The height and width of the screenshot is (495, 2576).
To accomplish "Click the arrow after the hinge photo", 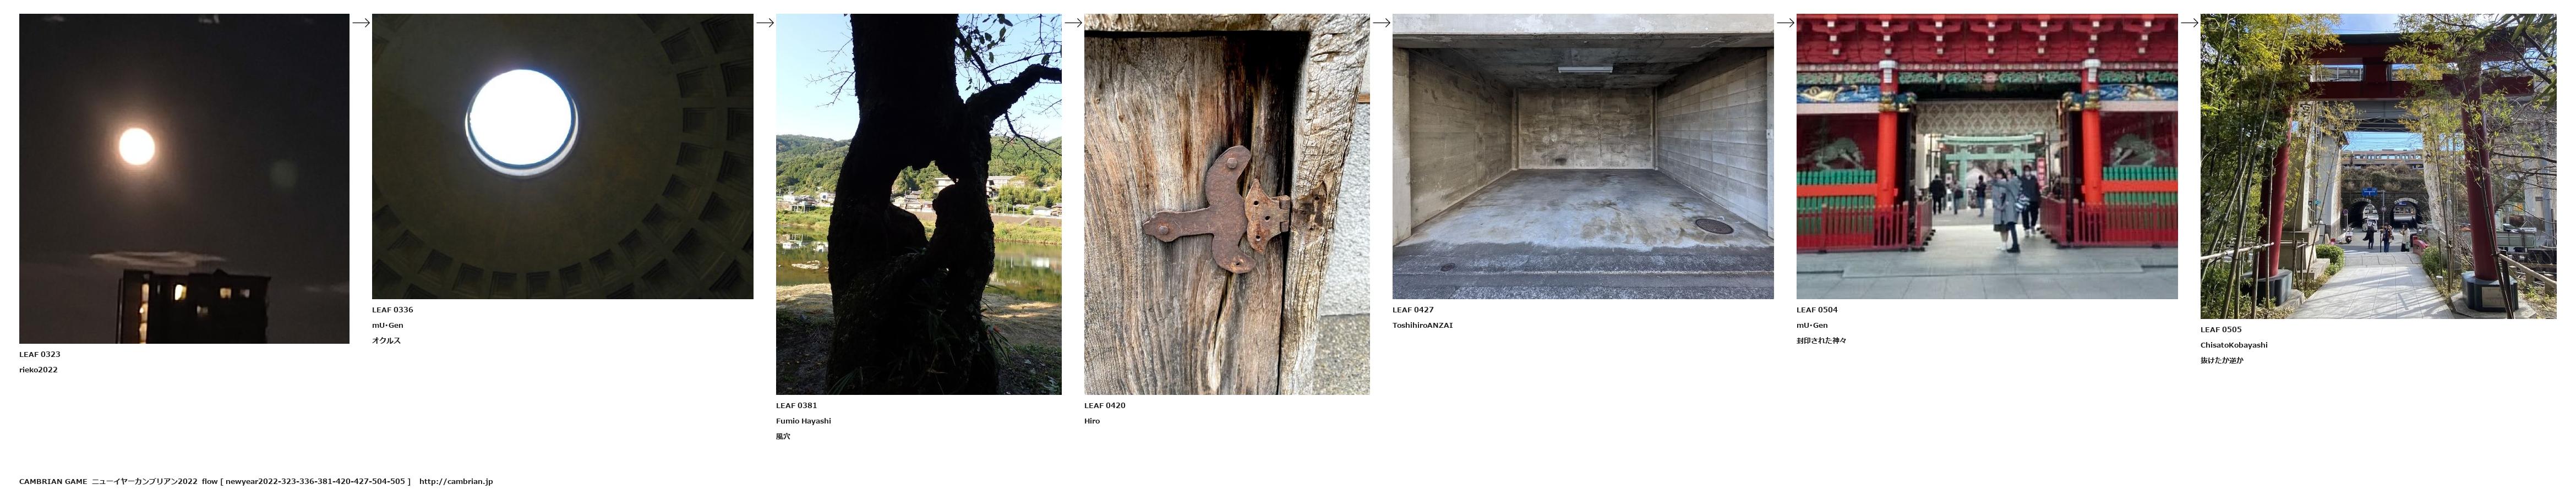I will pos(1381,23).
